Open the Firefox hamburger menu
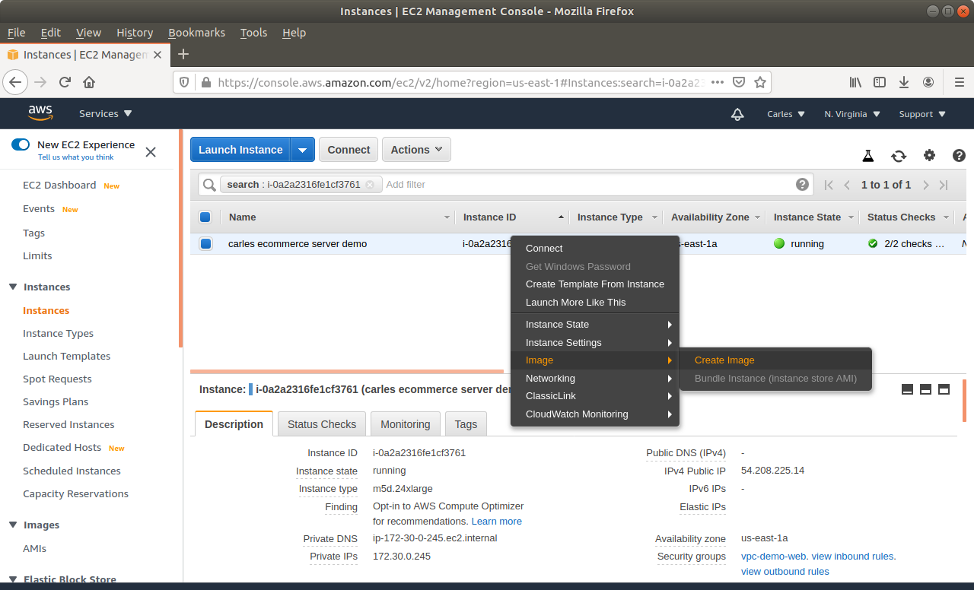Viewport: 974px width, 590px height. 959,82
